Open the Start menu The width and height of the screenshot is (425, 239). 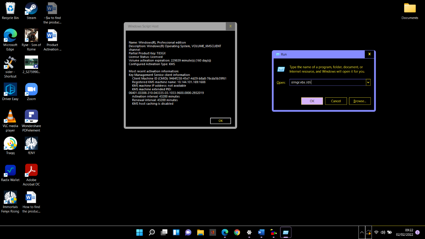139,232
